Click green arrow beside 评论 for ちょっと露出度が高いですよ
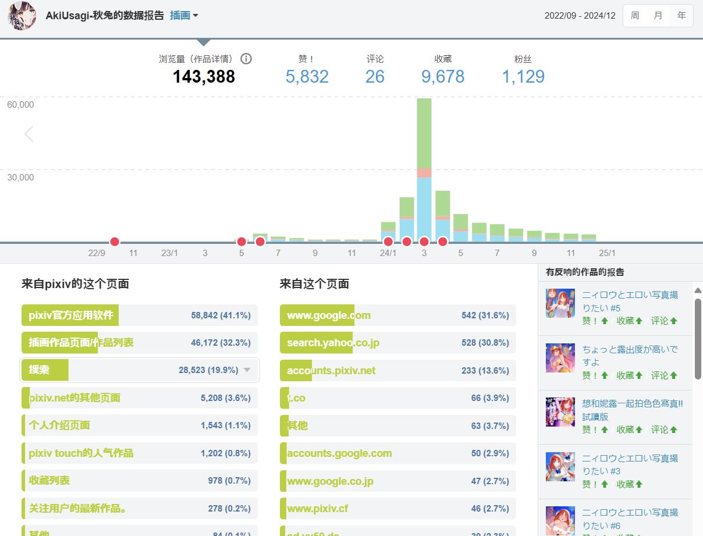This screenshot has width=703, height=536. click(674, 375)
